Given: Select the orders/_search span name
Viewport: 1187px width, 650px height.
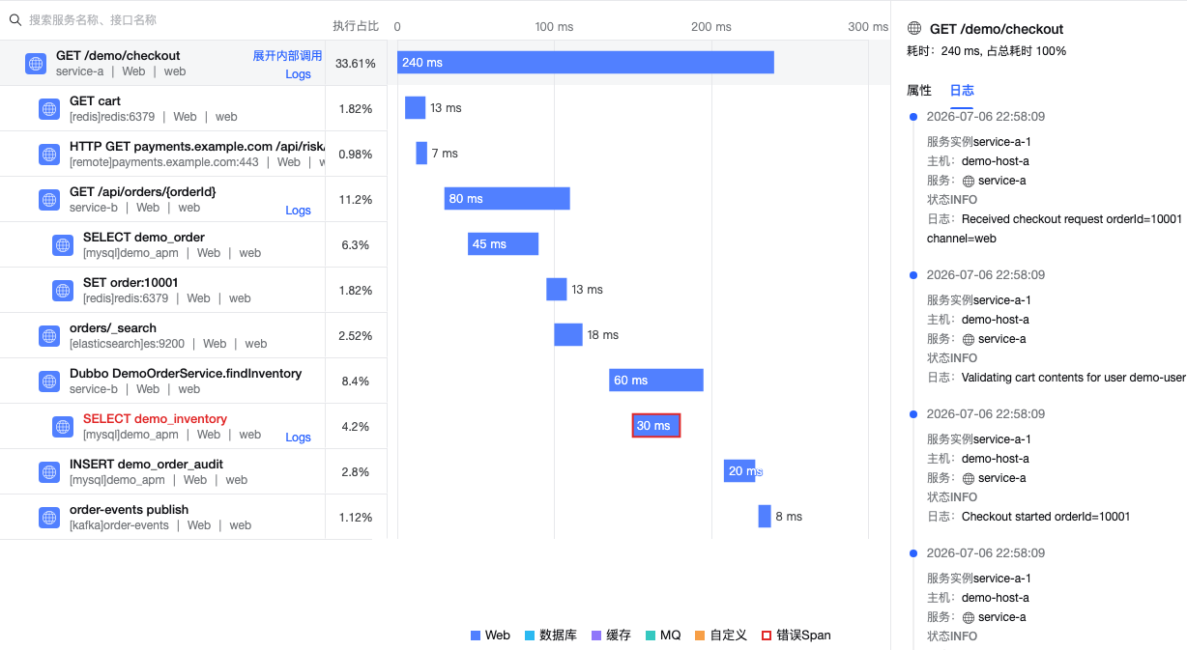Looking at the screenshot, I should click(x=113, y=328).
